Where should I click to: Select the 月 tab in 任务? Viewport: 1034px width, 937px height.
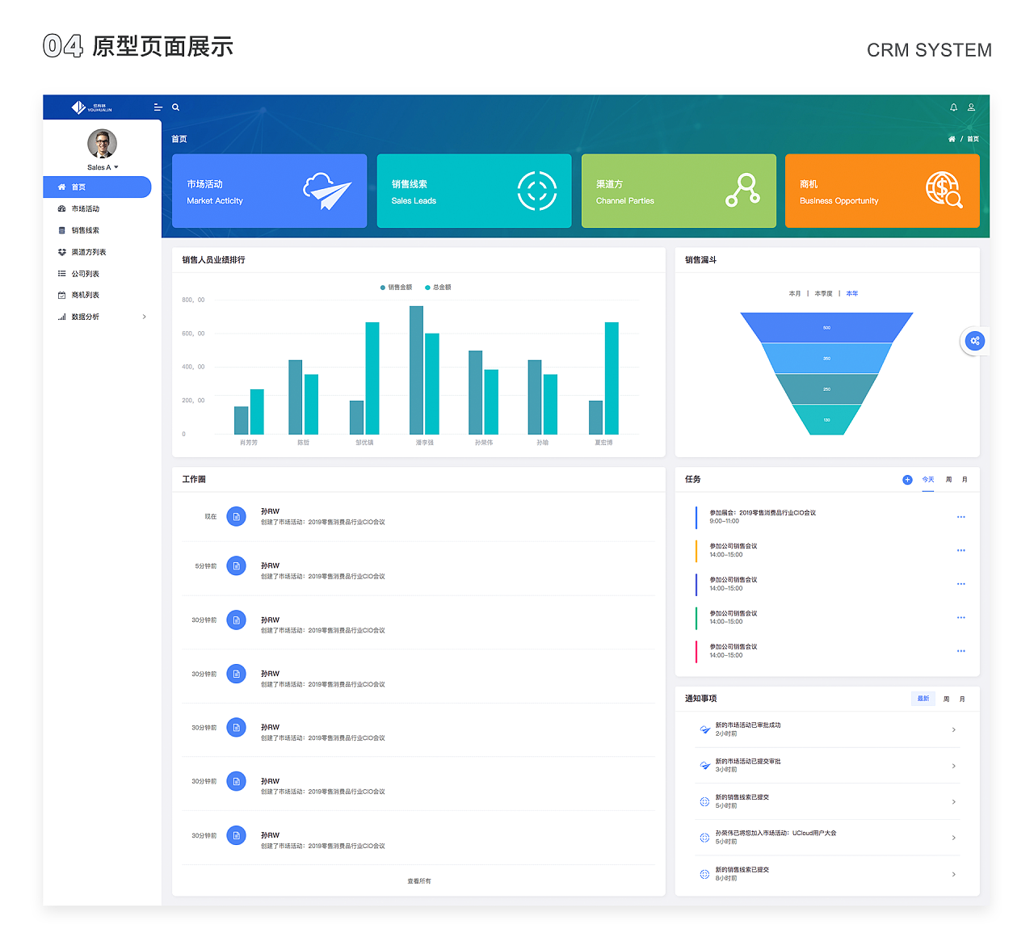point(965,480)
